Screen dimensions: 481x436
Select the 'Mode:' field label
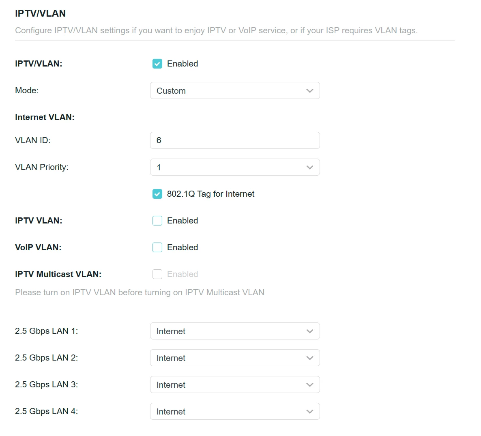coord(27,90)
